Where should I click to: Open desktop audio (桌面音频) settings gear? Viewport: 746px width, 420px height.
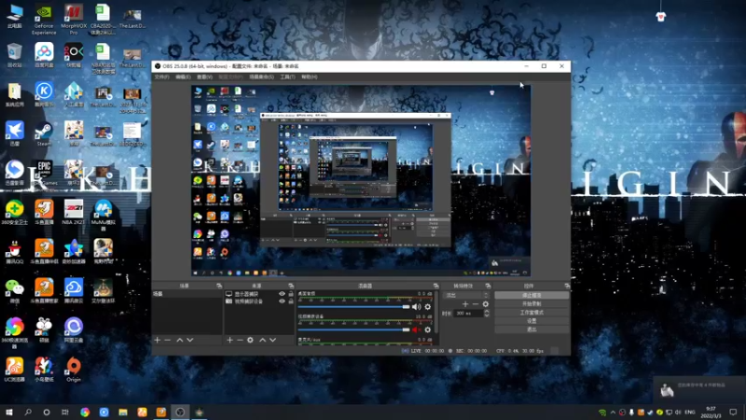tap(428, 307)
